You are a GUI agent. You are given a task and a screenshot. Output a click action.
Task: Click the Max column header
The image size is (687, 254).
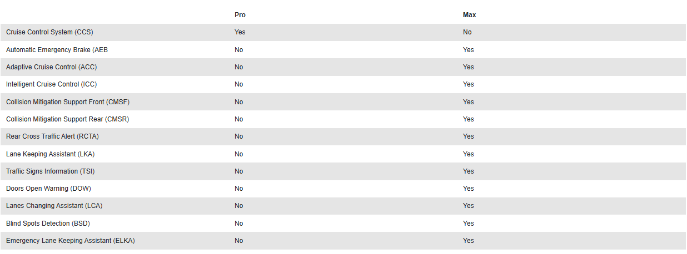coord(469,15)
